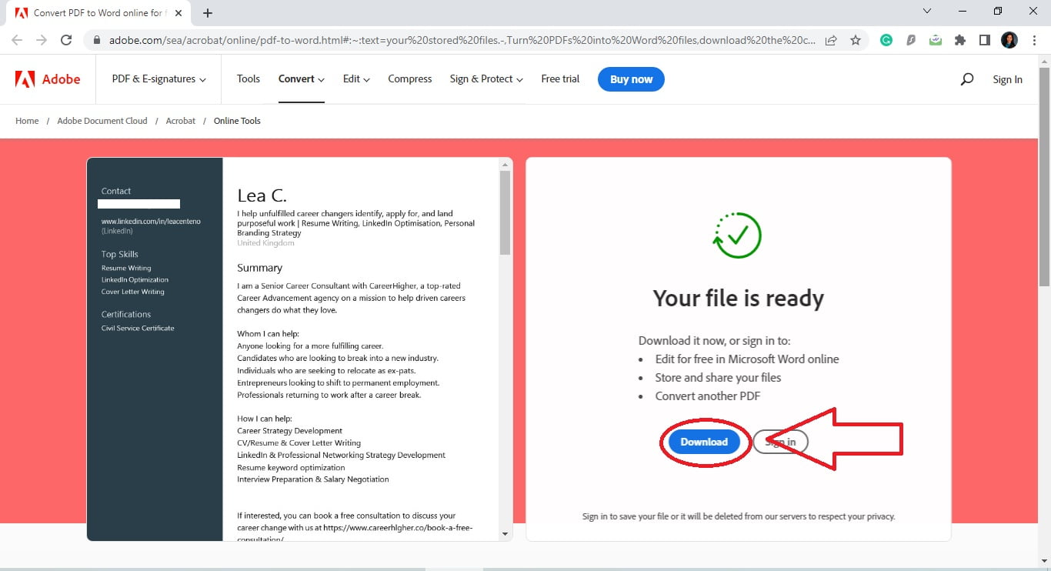
Task: Click 'Your file is ready' heading
Action: point(739,298)
